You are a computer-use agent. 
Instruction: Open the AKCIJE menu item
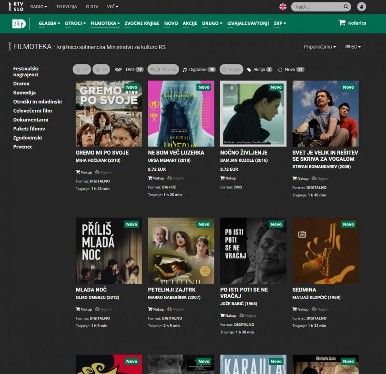pos(190,23)
